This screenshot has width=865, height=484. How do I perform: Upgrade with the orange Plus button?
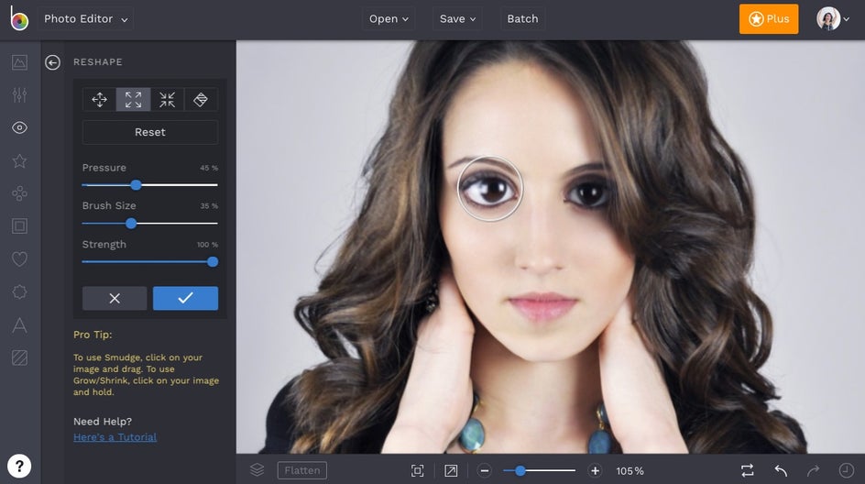coord(769,18)
